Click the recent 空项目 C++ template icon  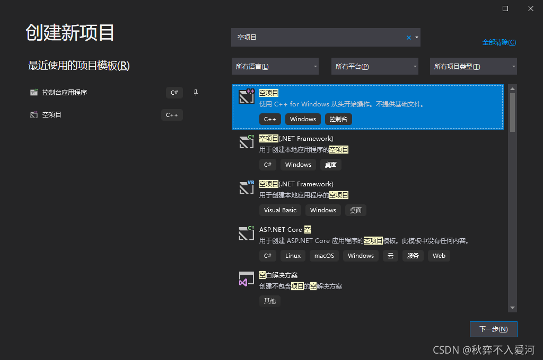pos(33,114)
